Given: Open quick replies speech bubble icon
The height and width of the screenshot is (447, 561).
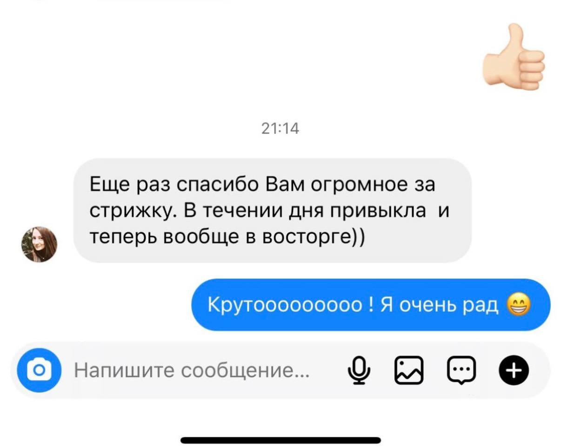Looking at the screenshot, I should click(461, 370).
